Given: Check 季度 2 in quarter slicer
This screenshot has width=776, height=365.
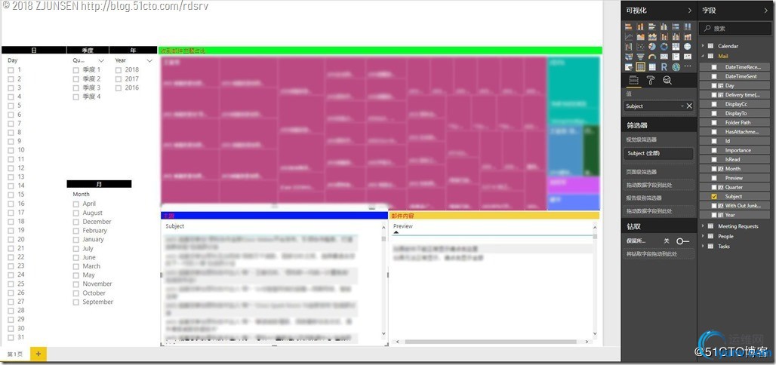Looking at the screenshot, I should click(75, 79).
